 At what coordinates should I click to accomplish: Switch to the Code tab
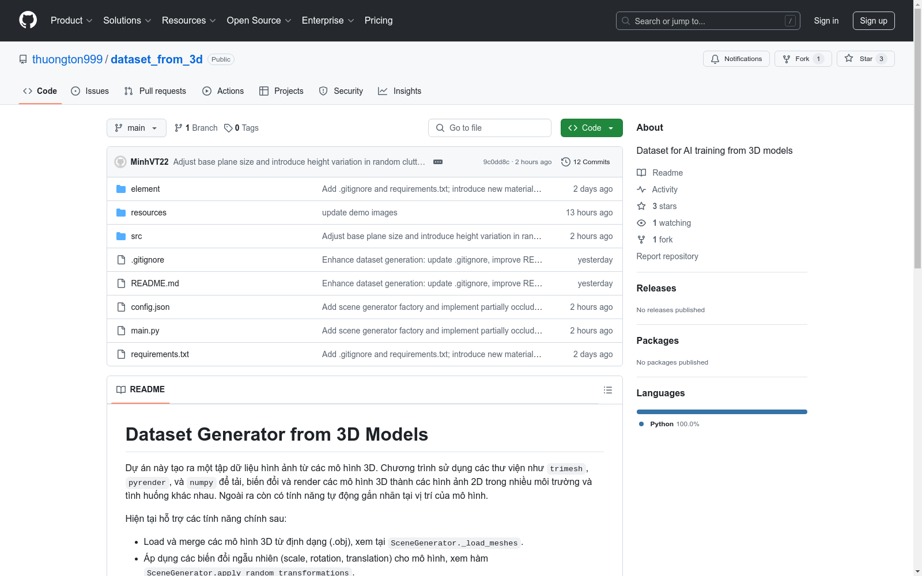pyautogui.click(x=40, y=91)
